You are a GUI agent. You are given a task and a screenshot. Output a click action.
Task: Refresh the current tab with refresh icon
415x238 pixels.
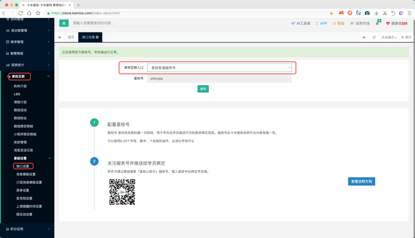pos(374,37)
